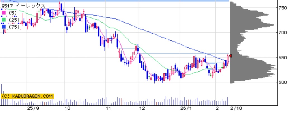The width and height of the screenshot is (295, 115).
Task: Click the (25) legend label
Action: click(x=14, y=20)
